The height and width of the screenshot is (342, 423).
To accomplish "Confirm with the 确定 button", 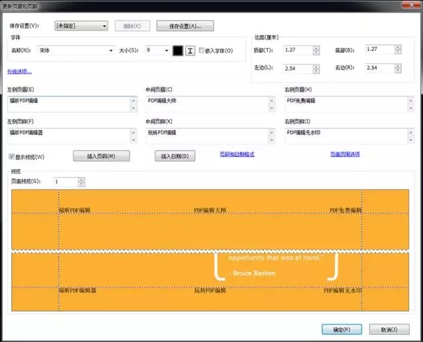I will click(342, 329).
